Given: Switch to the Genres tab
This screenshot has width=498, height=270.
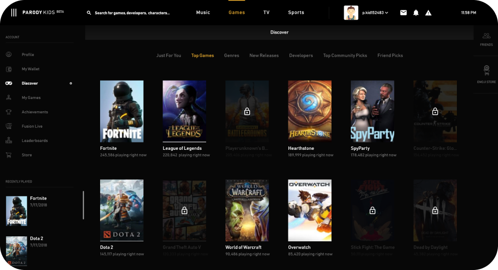Looking at the screenshot, I should (x=231, y=55).
